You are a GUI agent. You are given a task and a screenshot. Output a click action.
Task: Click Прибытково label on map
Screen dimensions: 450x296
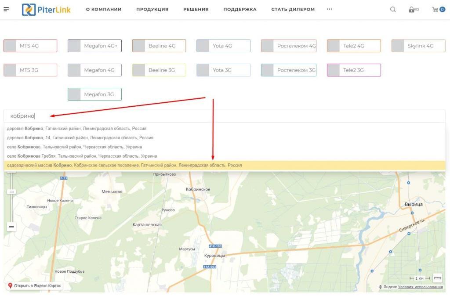click(164, 174)
